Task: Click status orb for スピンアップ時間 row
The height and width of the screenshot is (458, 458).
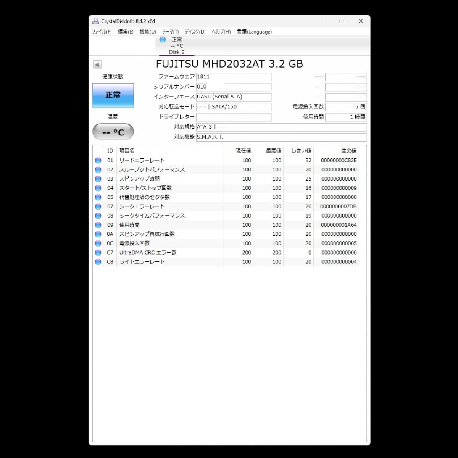Action: (x=98, y=179)
